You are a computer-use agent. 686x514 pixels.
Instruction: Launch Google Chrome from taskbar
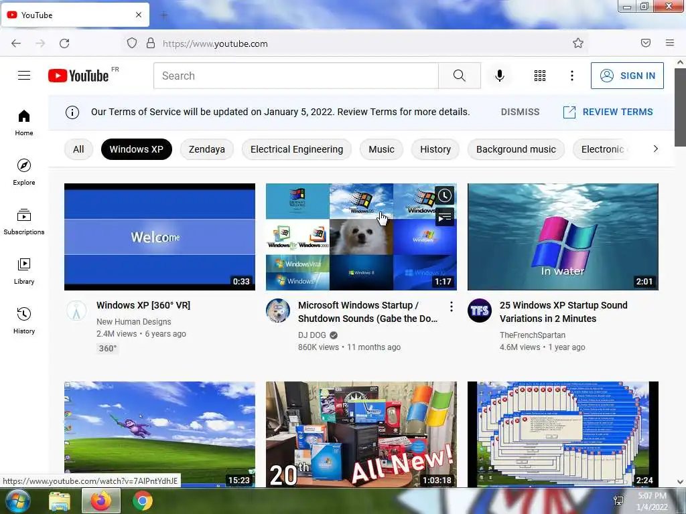pos(143,501)
